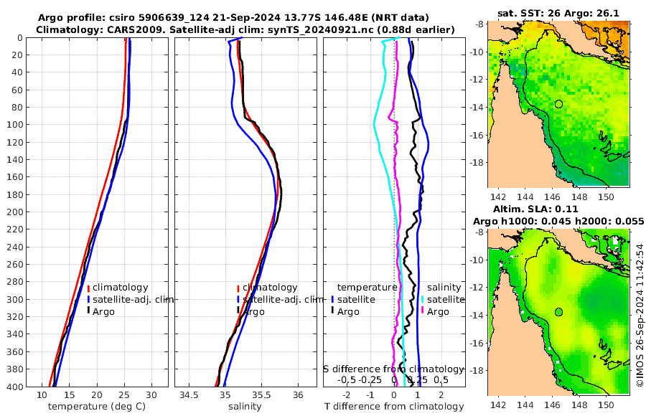Click the 'sat. SST: 26 Argo: 26.1' map title

[558, 13]
